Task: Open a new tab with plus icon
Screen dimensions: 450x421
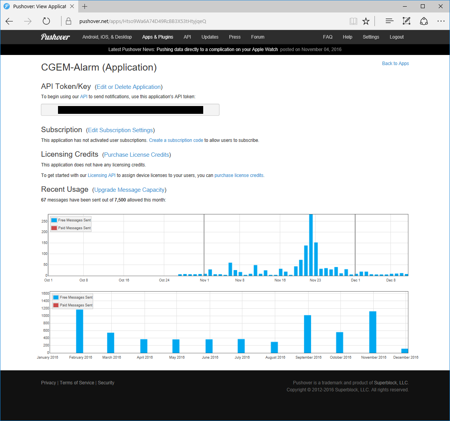Action: click(x=84, y=6)
